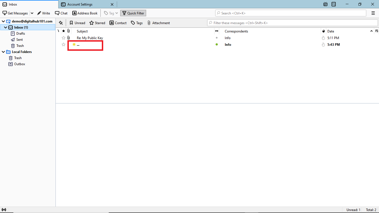Open the Address Book

(x=85, y=13)
